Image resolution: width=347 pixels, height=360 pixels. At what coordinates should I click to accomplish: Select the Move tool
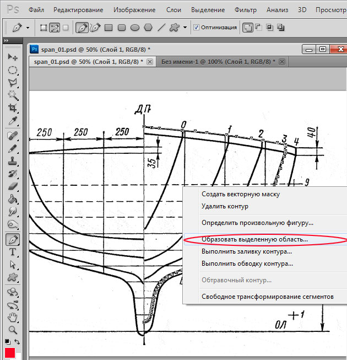pyautogui.click(x=12, y=57)
